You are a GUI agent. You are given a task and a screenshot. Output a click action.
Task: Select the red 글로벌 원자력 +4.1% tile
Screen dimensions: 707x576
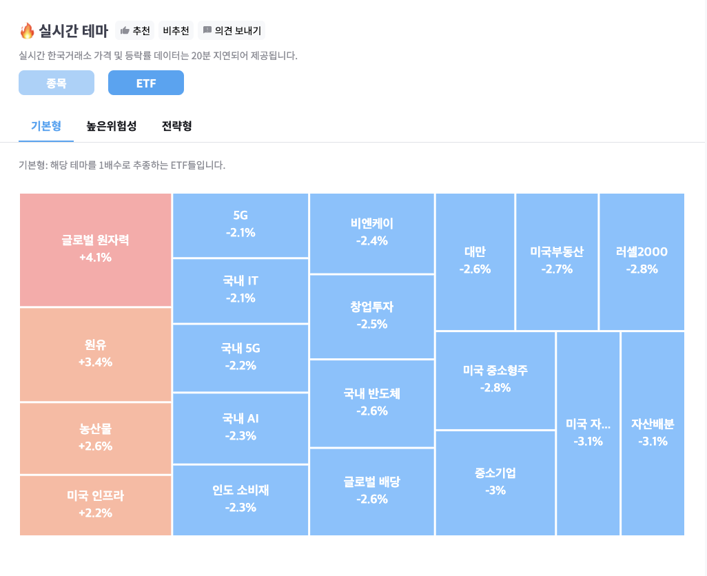point(95,249)
